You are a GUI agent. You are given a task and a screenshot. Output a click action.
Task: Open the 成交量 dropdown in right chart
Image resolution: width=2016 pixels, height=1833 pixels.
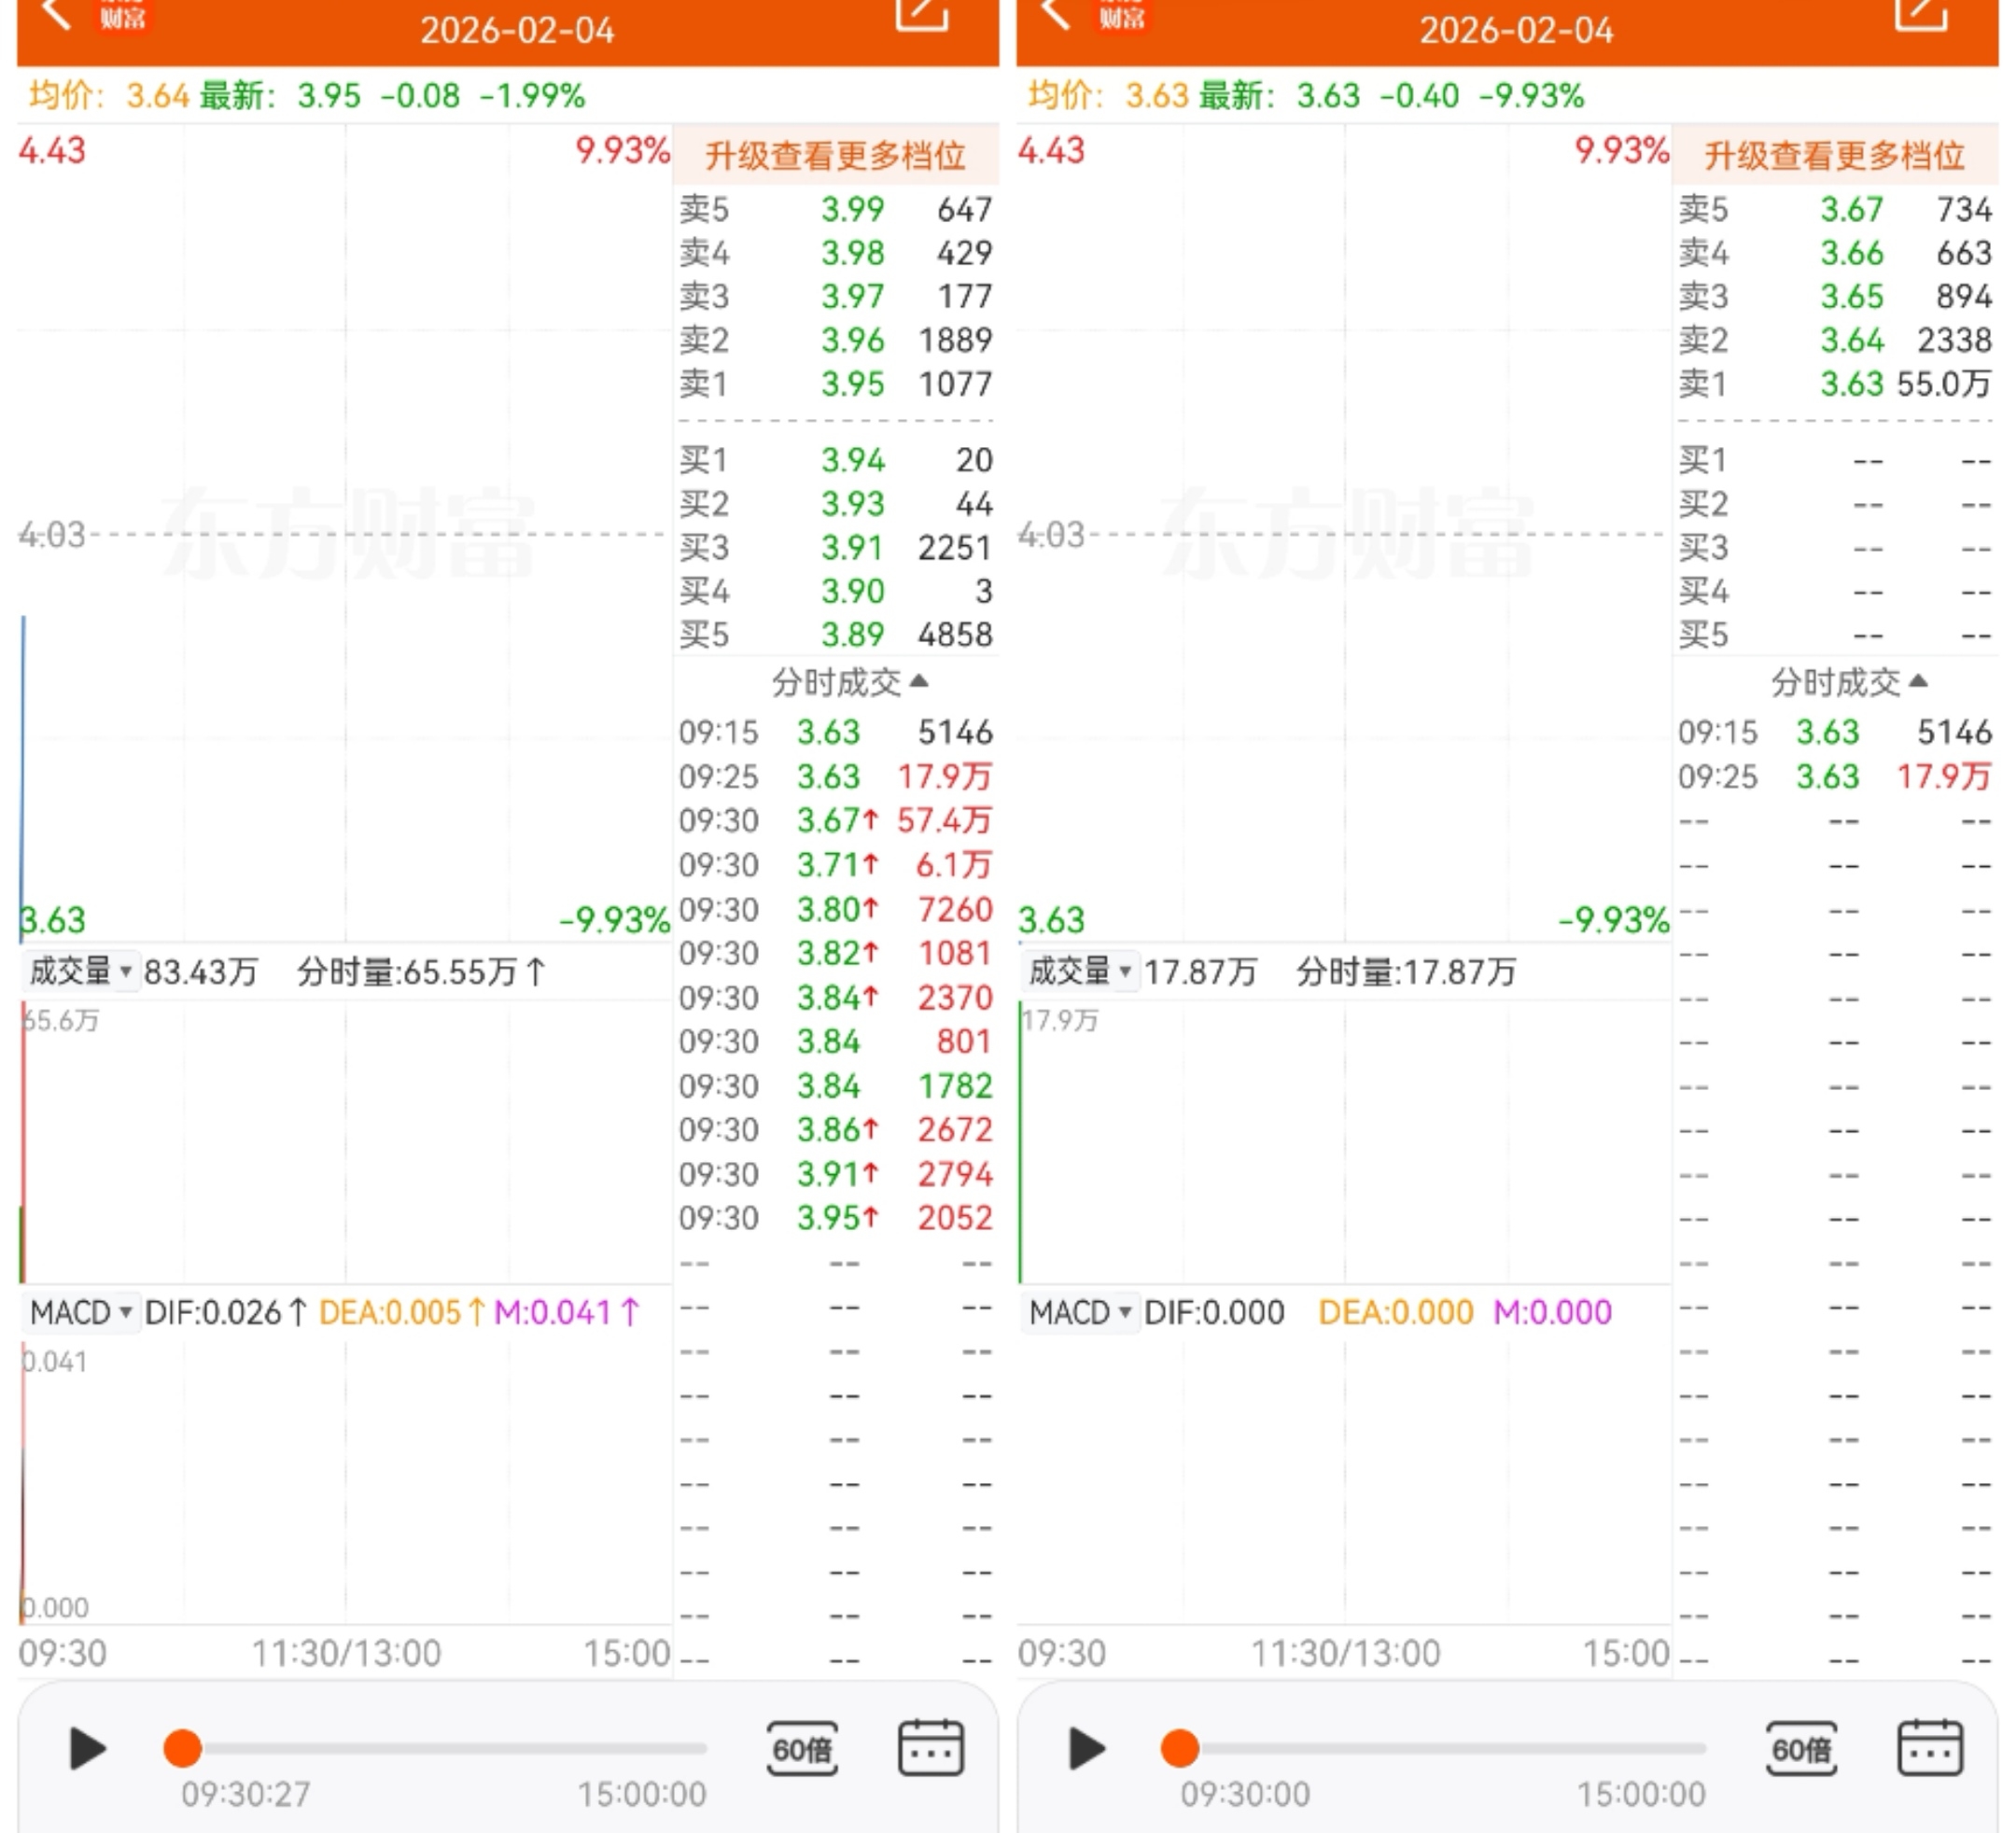pyautogui.click(x=1080, y=971)
